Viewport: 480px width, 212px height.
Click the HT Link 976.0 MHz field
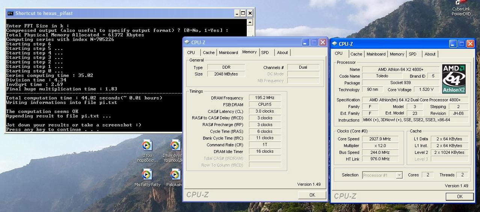380,159
